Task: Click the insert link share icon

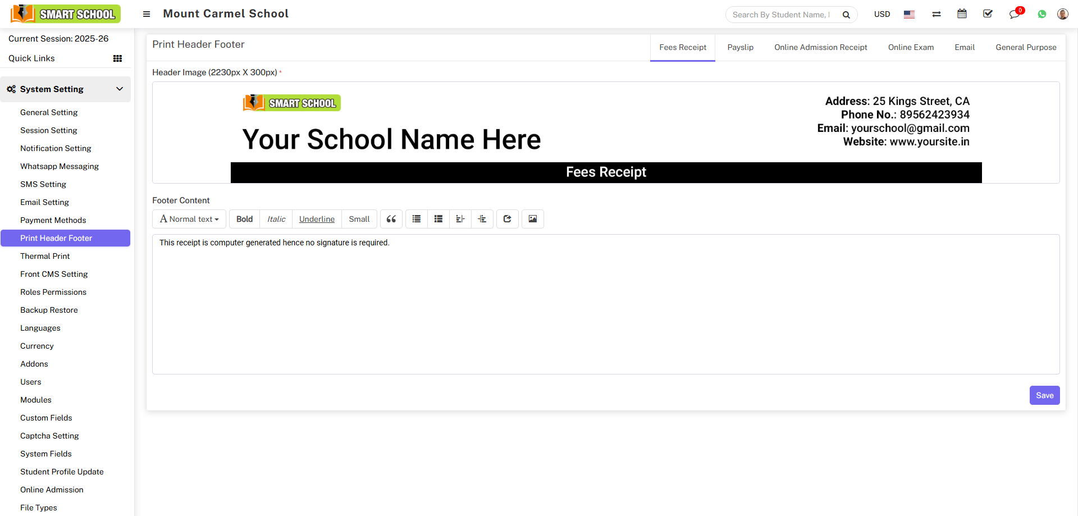Action: coord(508,219)
